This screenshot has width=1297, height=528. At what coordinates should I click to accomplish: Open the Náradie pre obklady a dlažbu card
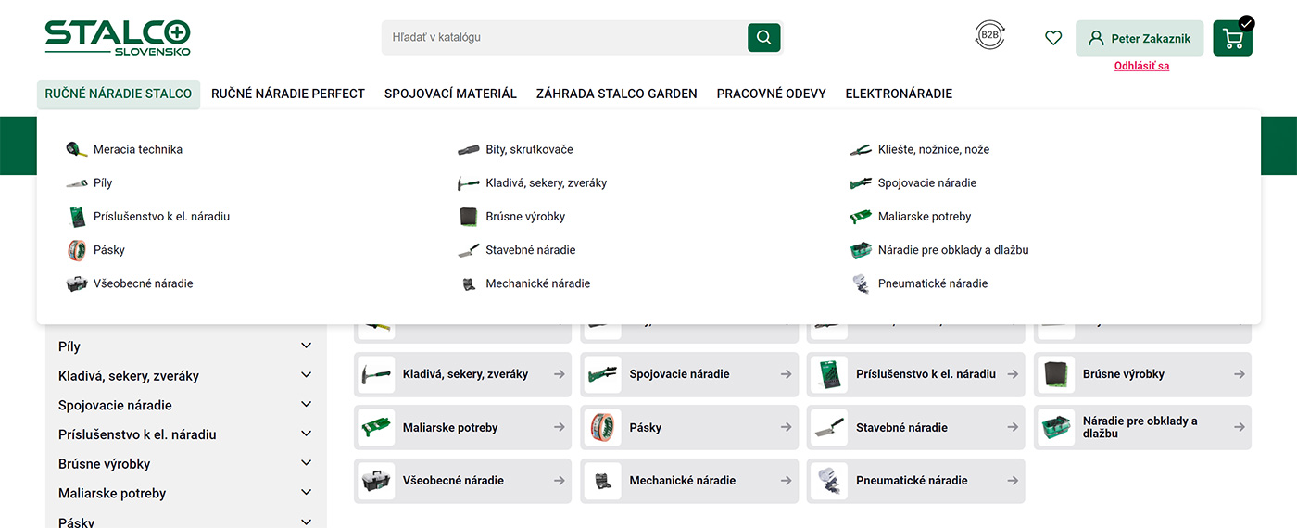point(1142,428)
